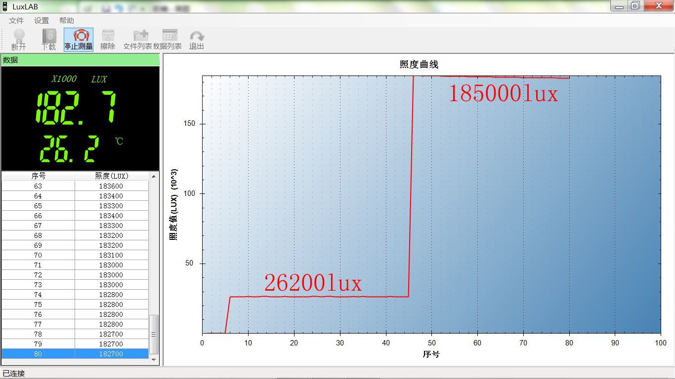Image resolution: width=675 pixels, height=379 pixels.
Task: Select table row with index 69
Action: (x=75, y=245)
